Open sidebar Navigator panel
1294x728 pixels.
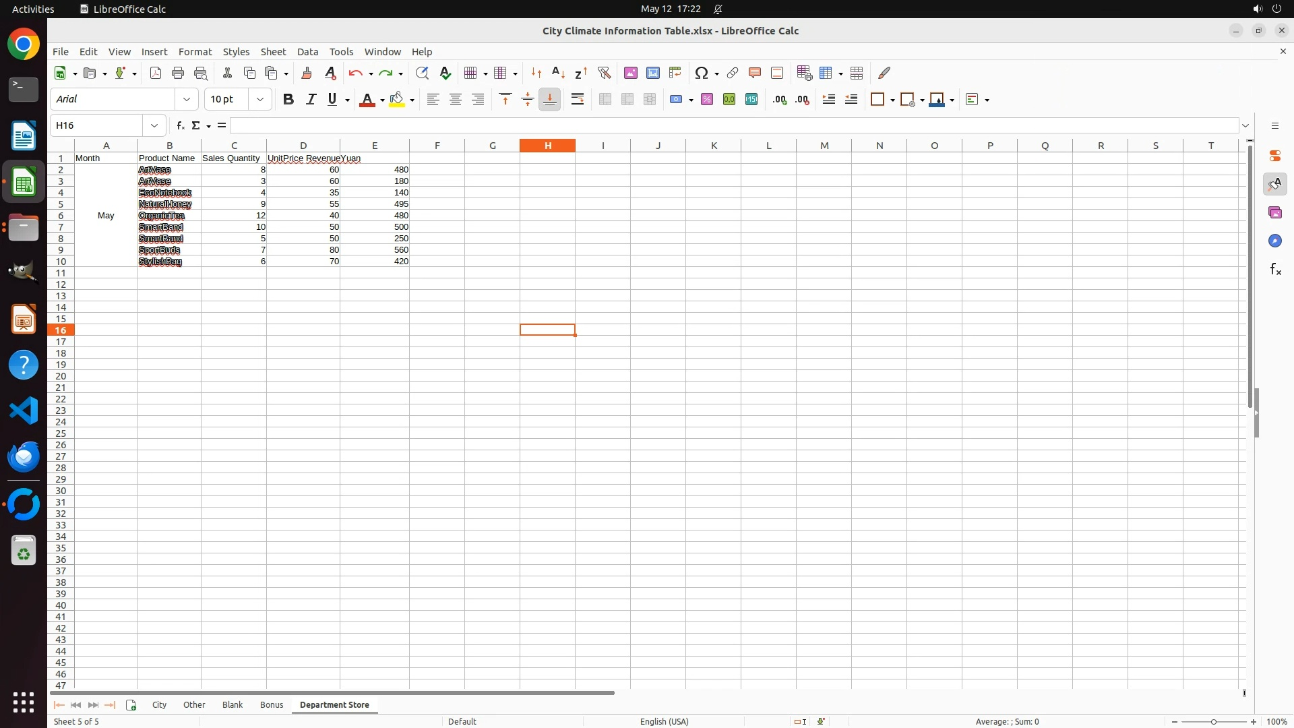(x=1274, y=241)
